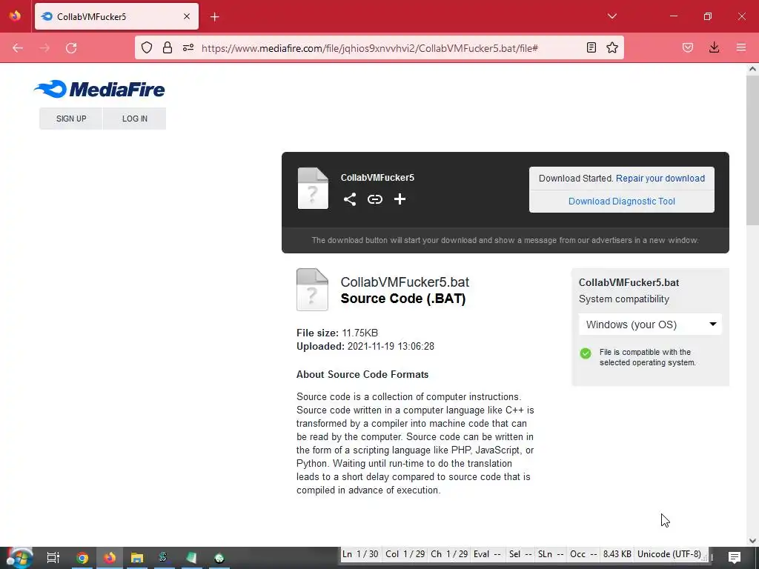Viewport: 759px width, 569px height.
Task: Click the Ln 1 / 30 status entry
Action: [x=360, y=554]
